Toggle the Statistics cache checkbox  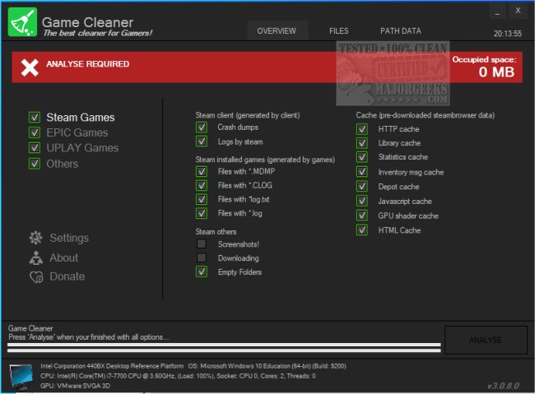point(362,157)
